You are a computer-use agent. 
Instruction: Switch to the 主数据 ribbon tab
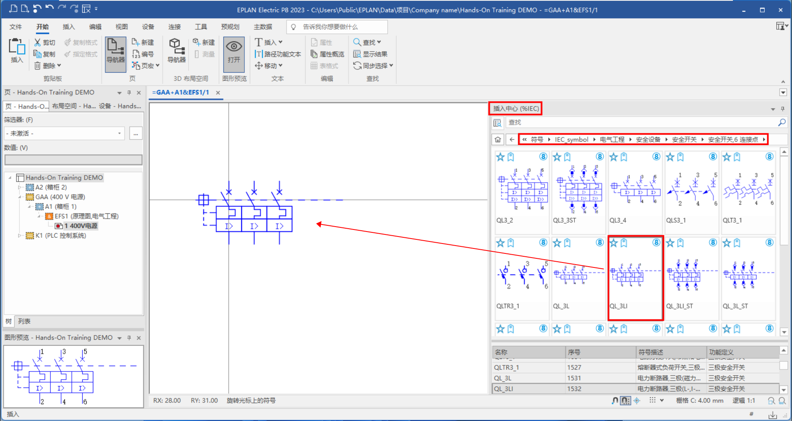[x=263, y=27]
